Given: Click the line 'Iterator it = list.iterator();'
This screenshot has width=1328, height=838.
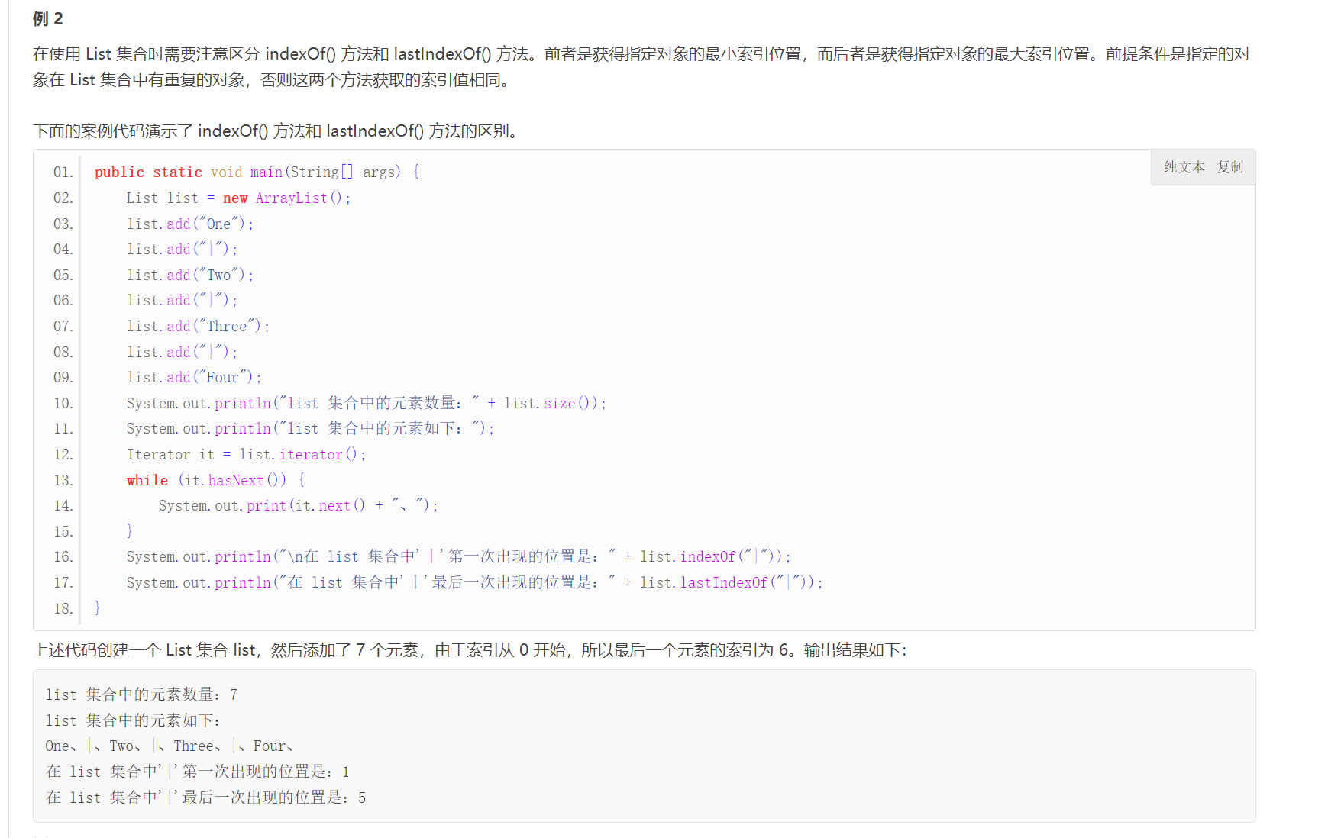Looking at the screenshot, I should click(247, 455).
